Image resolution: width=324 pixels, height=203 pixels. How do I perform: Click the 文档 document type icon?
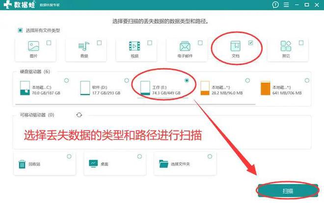(235, 46)
